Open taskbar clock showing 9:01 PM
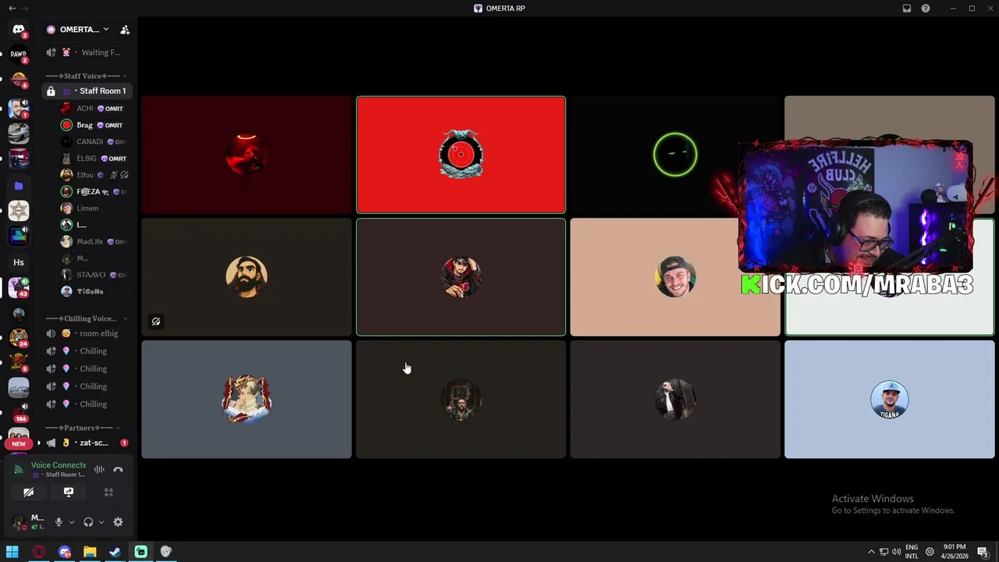This screenshot has height=562, width=999. [x=954, y=552]
